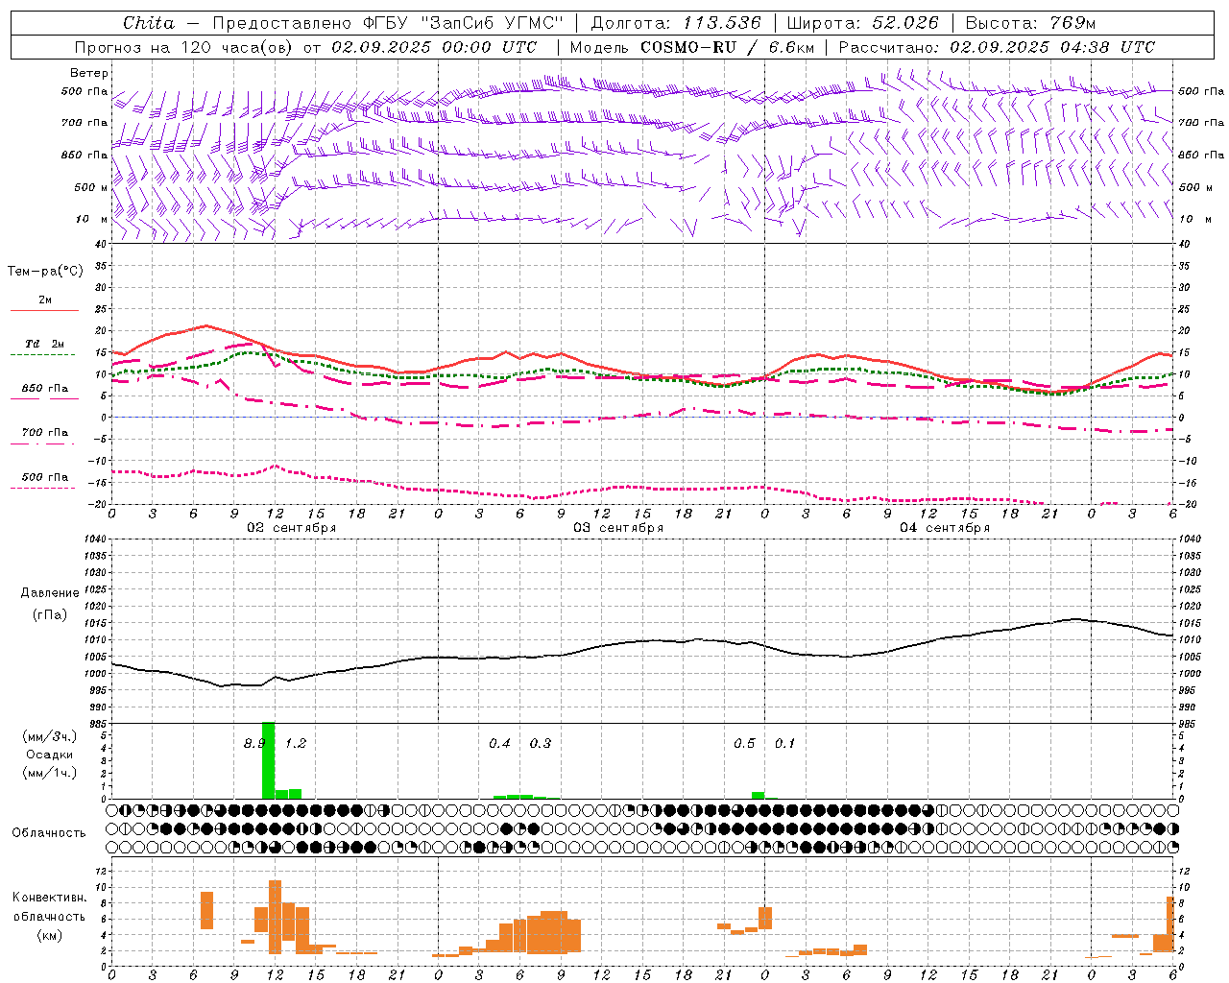Click the 'Облачность' cloudiness row label

coord(48,832)
